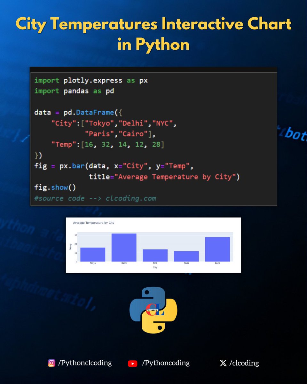Select the Delhi bar in chart
The height and width of the screenshot is (384, 307).
pos(124,247)
